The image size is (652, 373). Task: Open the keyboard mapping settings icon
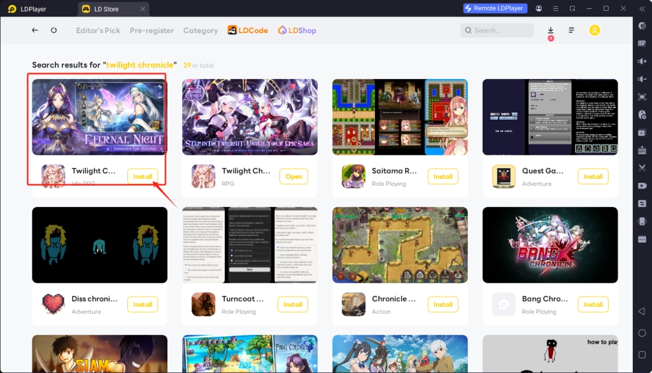pyautogui.click(x=642, y=43)
